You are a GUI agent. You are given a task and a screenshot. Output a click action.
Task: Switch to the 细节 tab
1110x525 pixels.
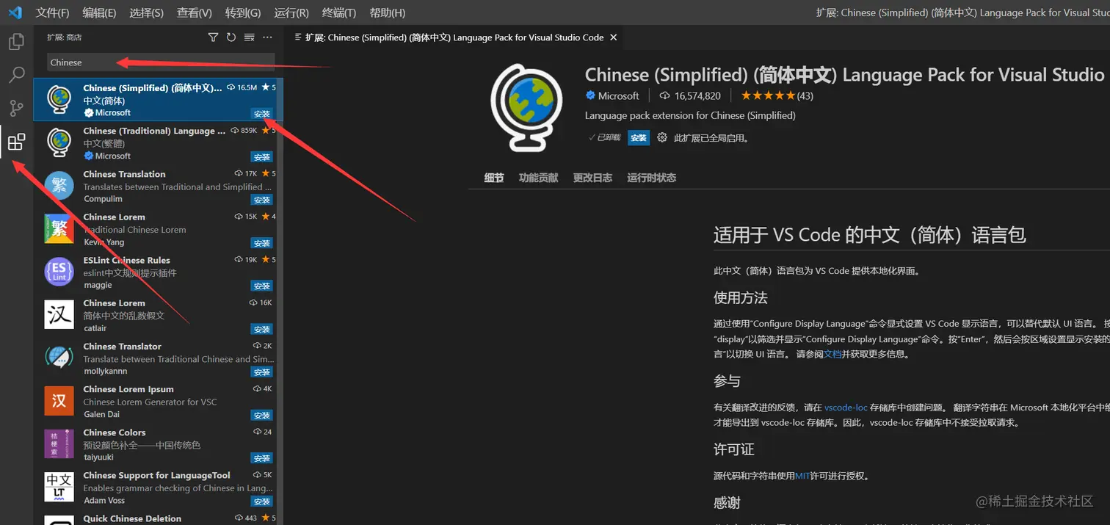(x=494, y=178)
